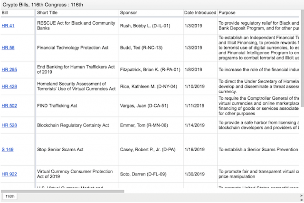Select sponsor 'Budd, Ted (R-NC-13)'
Image resolution: width=304 pixels, height=203 pixels.
[x=151, y=48]
